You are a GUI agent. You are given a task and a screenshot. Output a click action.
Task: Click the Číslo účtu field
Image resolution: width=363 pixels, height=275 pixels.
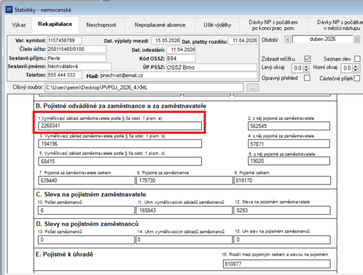click(x=77, y=49)
